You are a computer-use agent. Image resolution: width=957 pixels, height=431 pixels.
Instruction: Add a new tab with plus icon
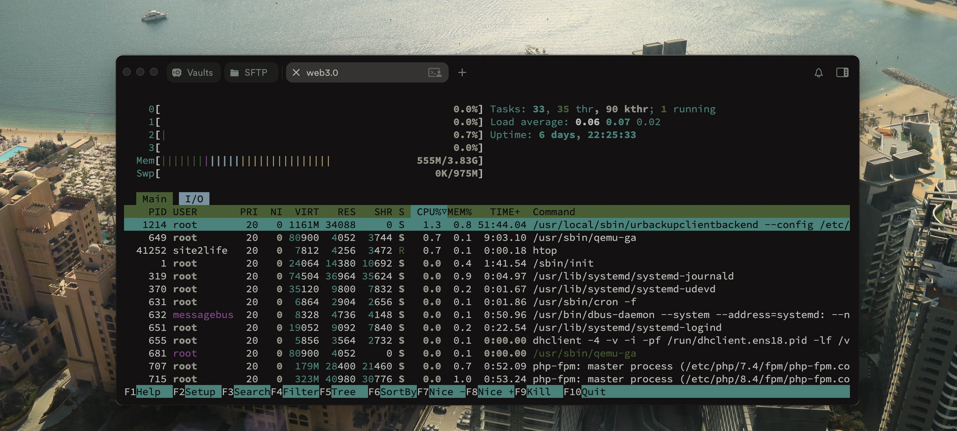click(462, 73)
